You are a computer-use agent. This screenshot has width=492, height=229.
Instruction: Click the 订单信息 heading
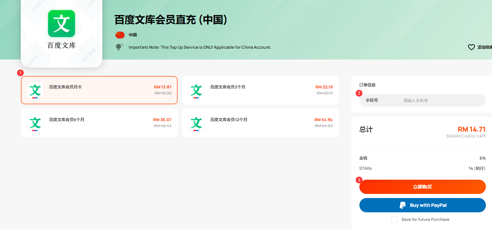tap(368, 85)
